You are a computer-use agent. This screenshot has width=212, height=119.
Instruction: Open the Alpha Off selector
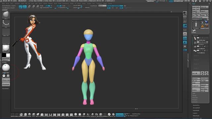click(6, 32)
